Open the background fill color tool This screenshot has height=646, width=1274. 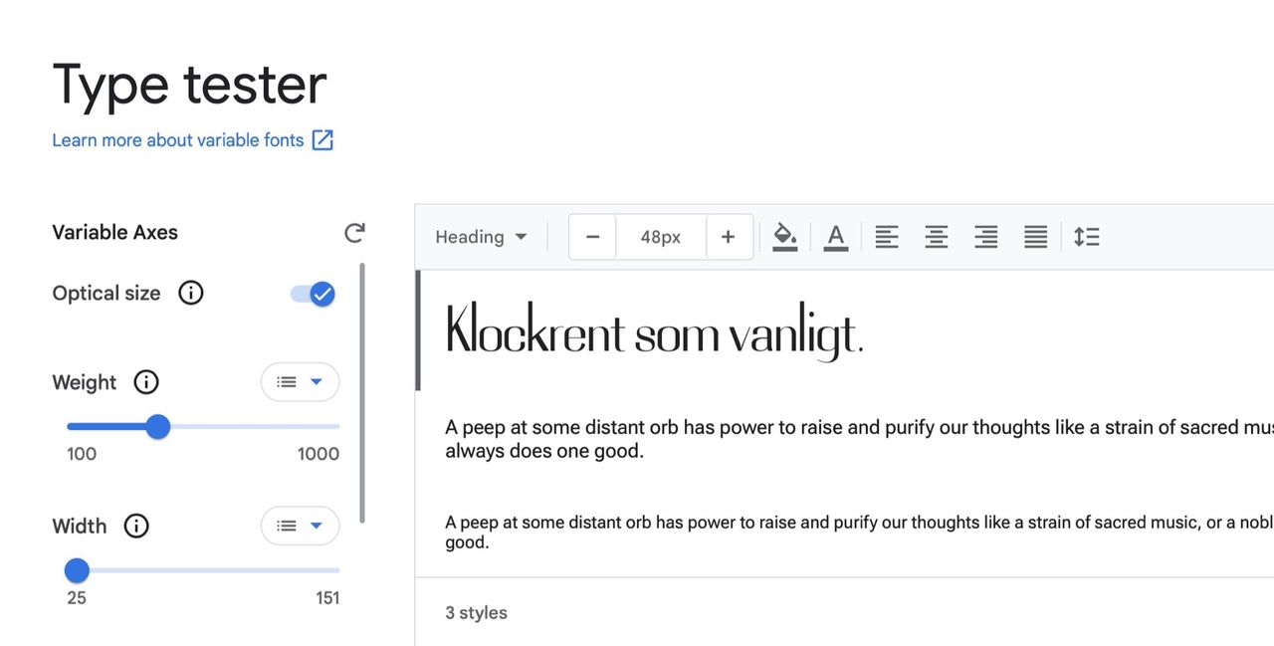784,237
